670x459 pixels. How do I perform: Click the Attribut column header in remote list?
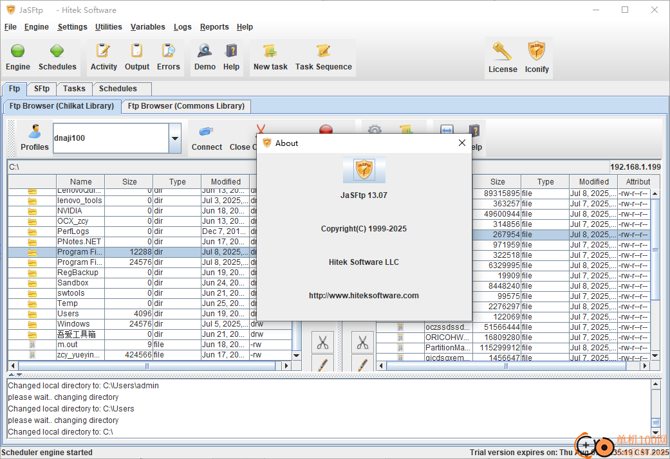pyautogui.click(x=638, y=181)
